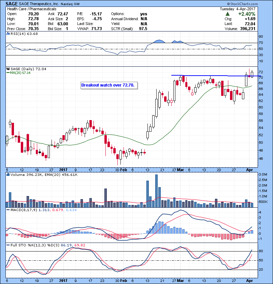Click the Apr label on the bottom stochastic axis
The height and width of the screenshot is (284, 273).
click(x=249, y=281)
